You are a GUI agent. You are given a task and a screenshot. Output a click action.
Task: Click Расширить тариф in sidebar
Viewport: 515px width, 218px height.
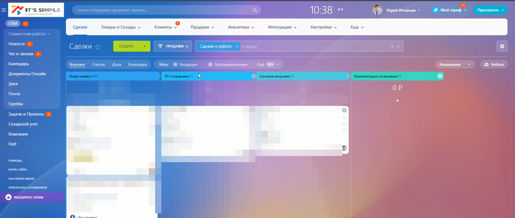coord(29,197)
